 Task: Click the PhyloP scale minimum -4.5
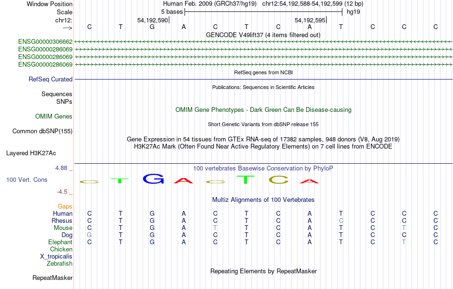point(62,192)
